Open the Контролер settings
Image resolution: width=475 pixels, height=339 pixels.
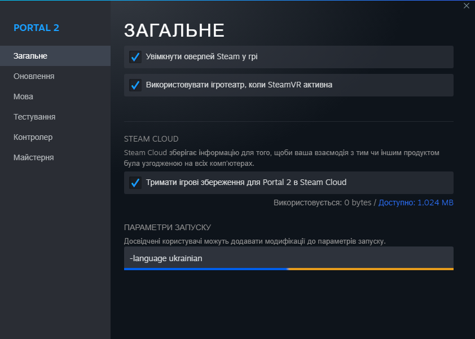tap(55, 137)
